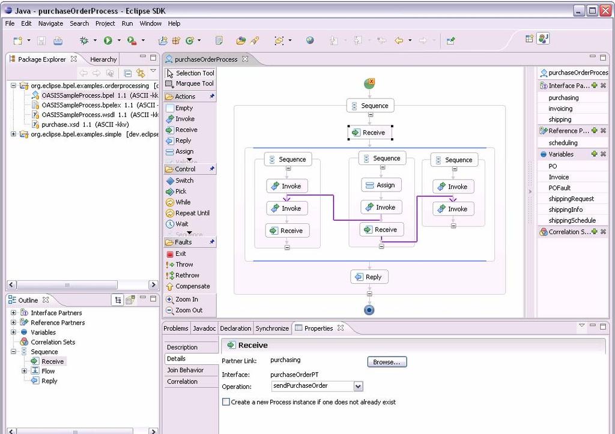Pick the Receive action in palette
The image size is (615, 434).
pos(181,130)
